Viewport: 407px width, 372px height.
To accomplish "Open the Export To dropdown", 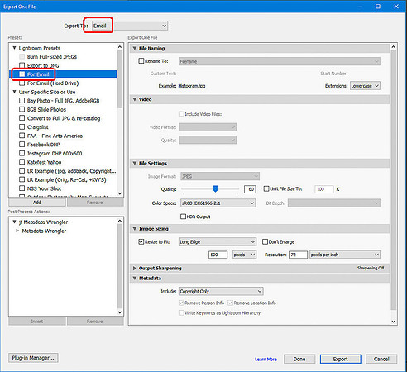I will [x=130, y=26].
